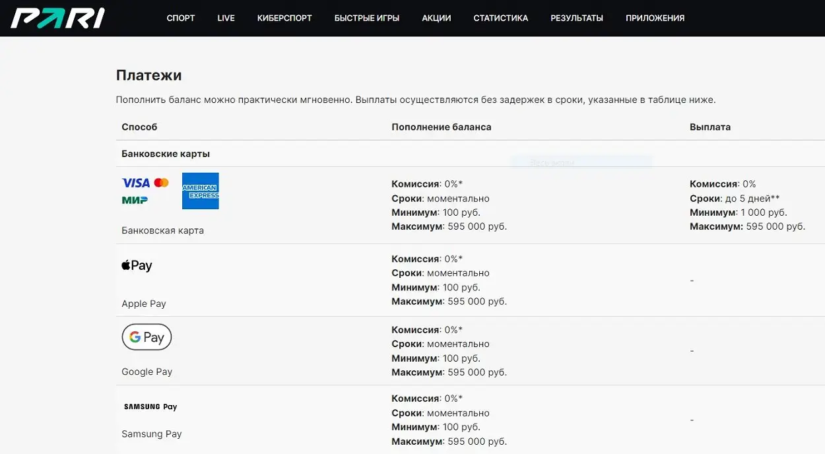Click the Пополнение баланса column header
Viewport: 825px width, 454px height.
pos(442,127)
